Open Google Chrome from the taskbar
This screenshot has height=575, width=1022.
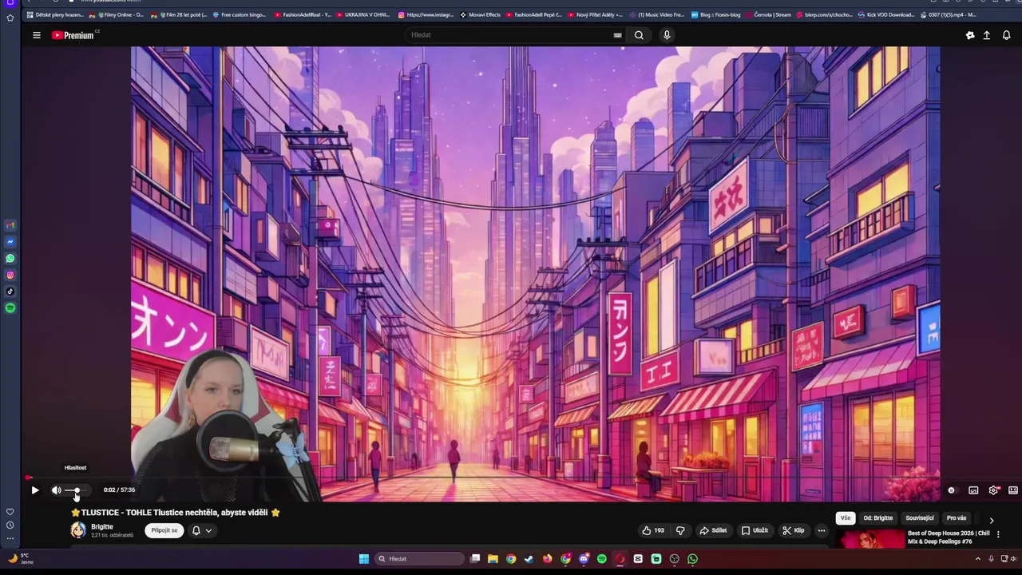(x=511, y=559)
